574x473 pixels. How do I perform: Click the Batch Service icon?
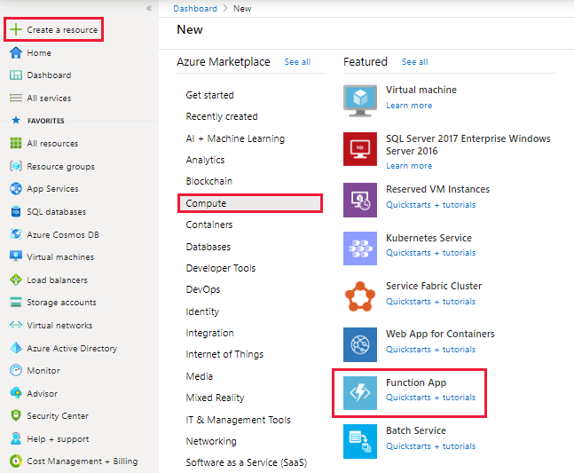tap(360, 441)
